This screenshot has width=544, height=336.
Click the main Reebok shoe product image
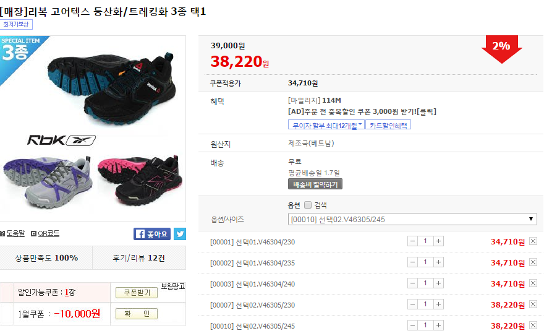(x=93, y=128)
